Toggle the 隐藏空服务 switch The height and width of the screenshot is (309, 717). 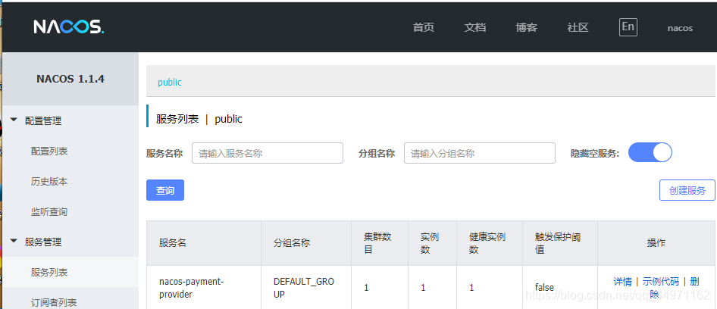point(650,153)
